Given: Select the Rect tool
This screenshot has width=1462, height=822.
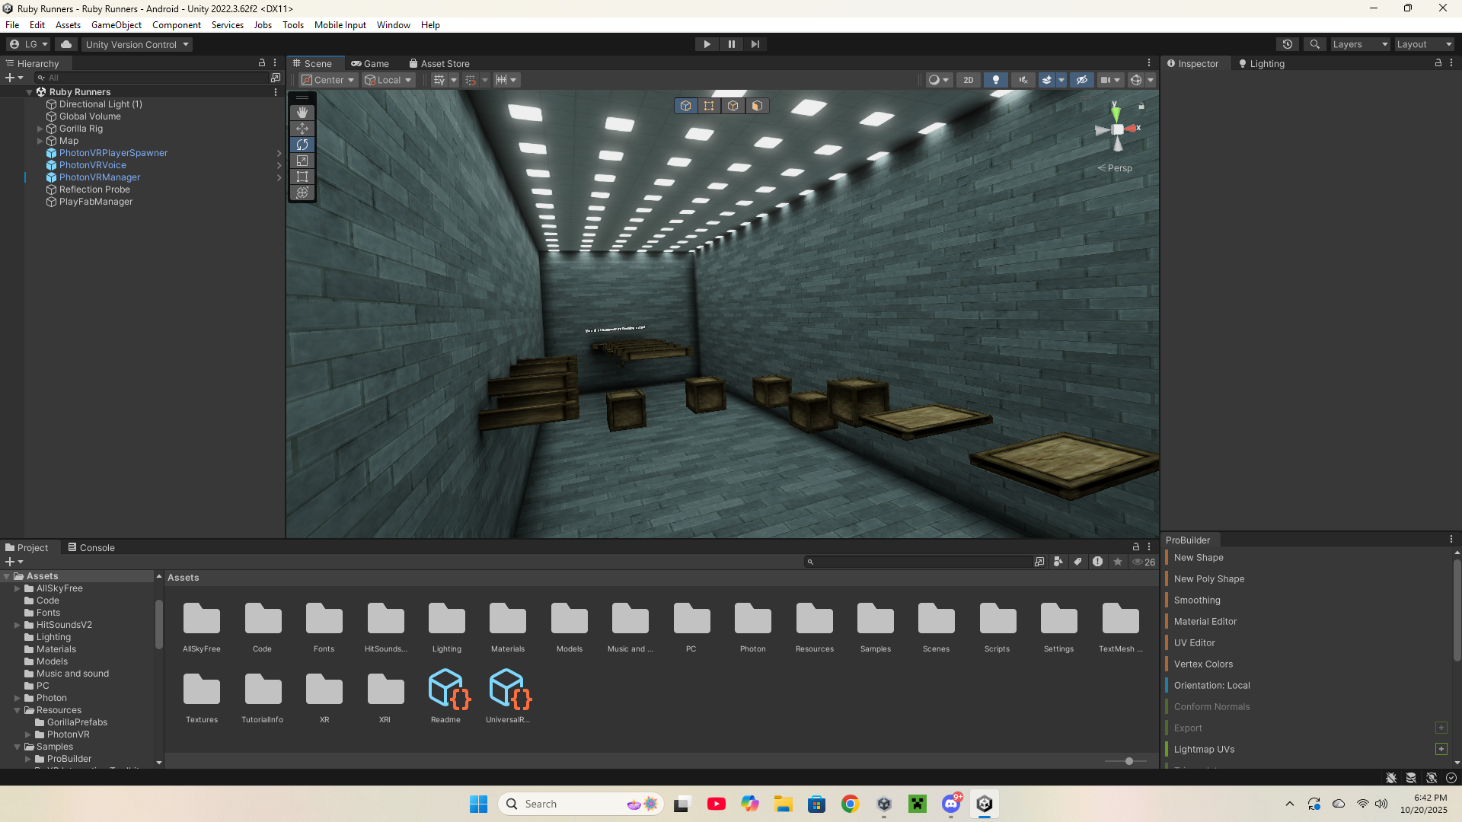Looking at the screenshot, I should coord(302,177).
